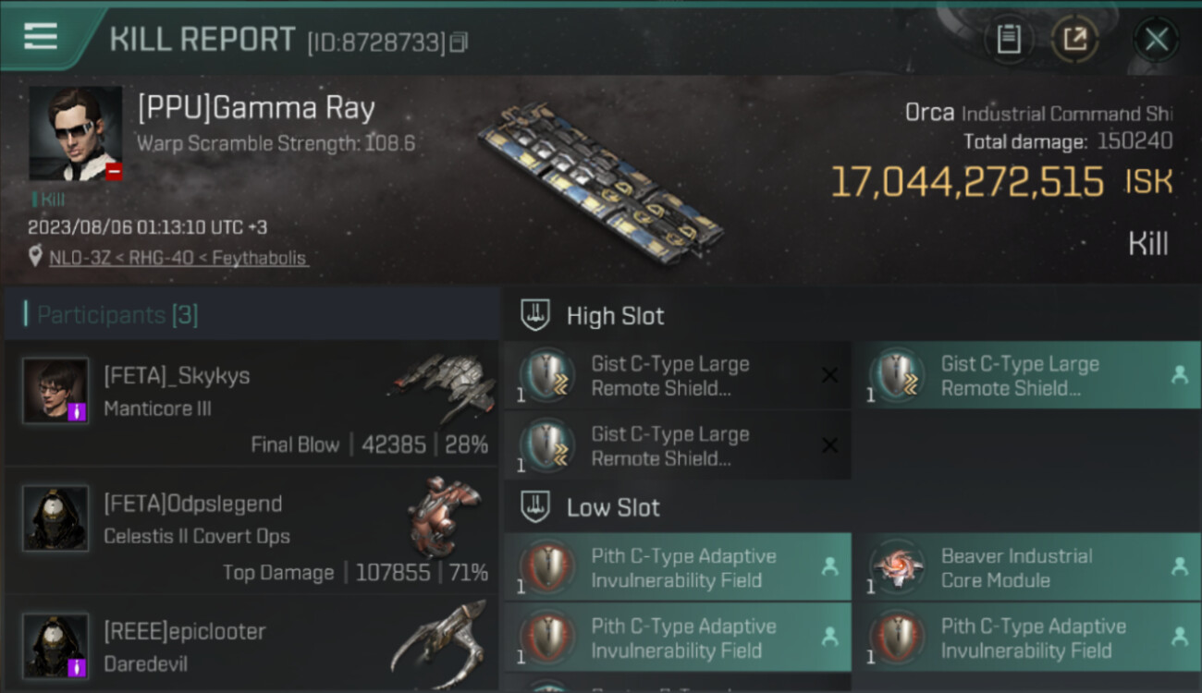This screenshot has height=693, width=1202.
Task: Select [REEE]epiclooter participant entry
Action: point(251,644)
